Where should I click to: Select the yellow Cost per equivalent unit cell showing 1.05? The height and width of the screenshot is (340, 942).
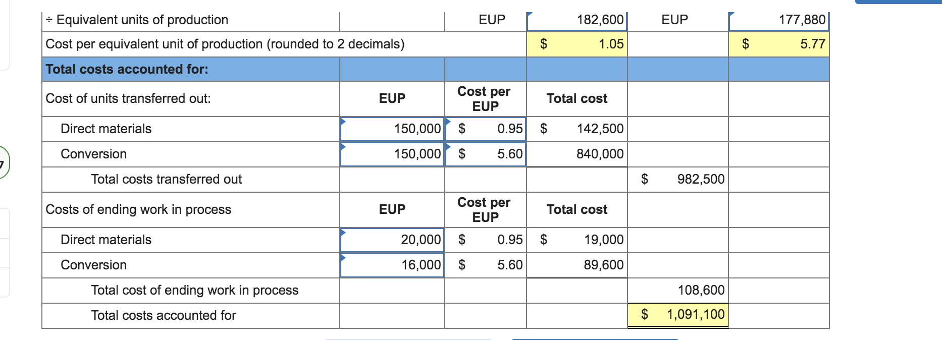577,44
